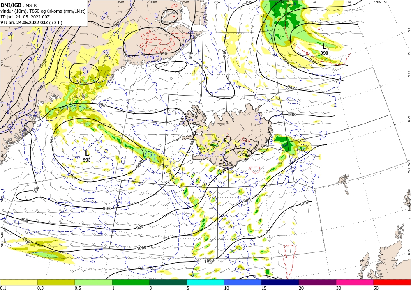Click the legend scale value 15

(x=264, y=288)
